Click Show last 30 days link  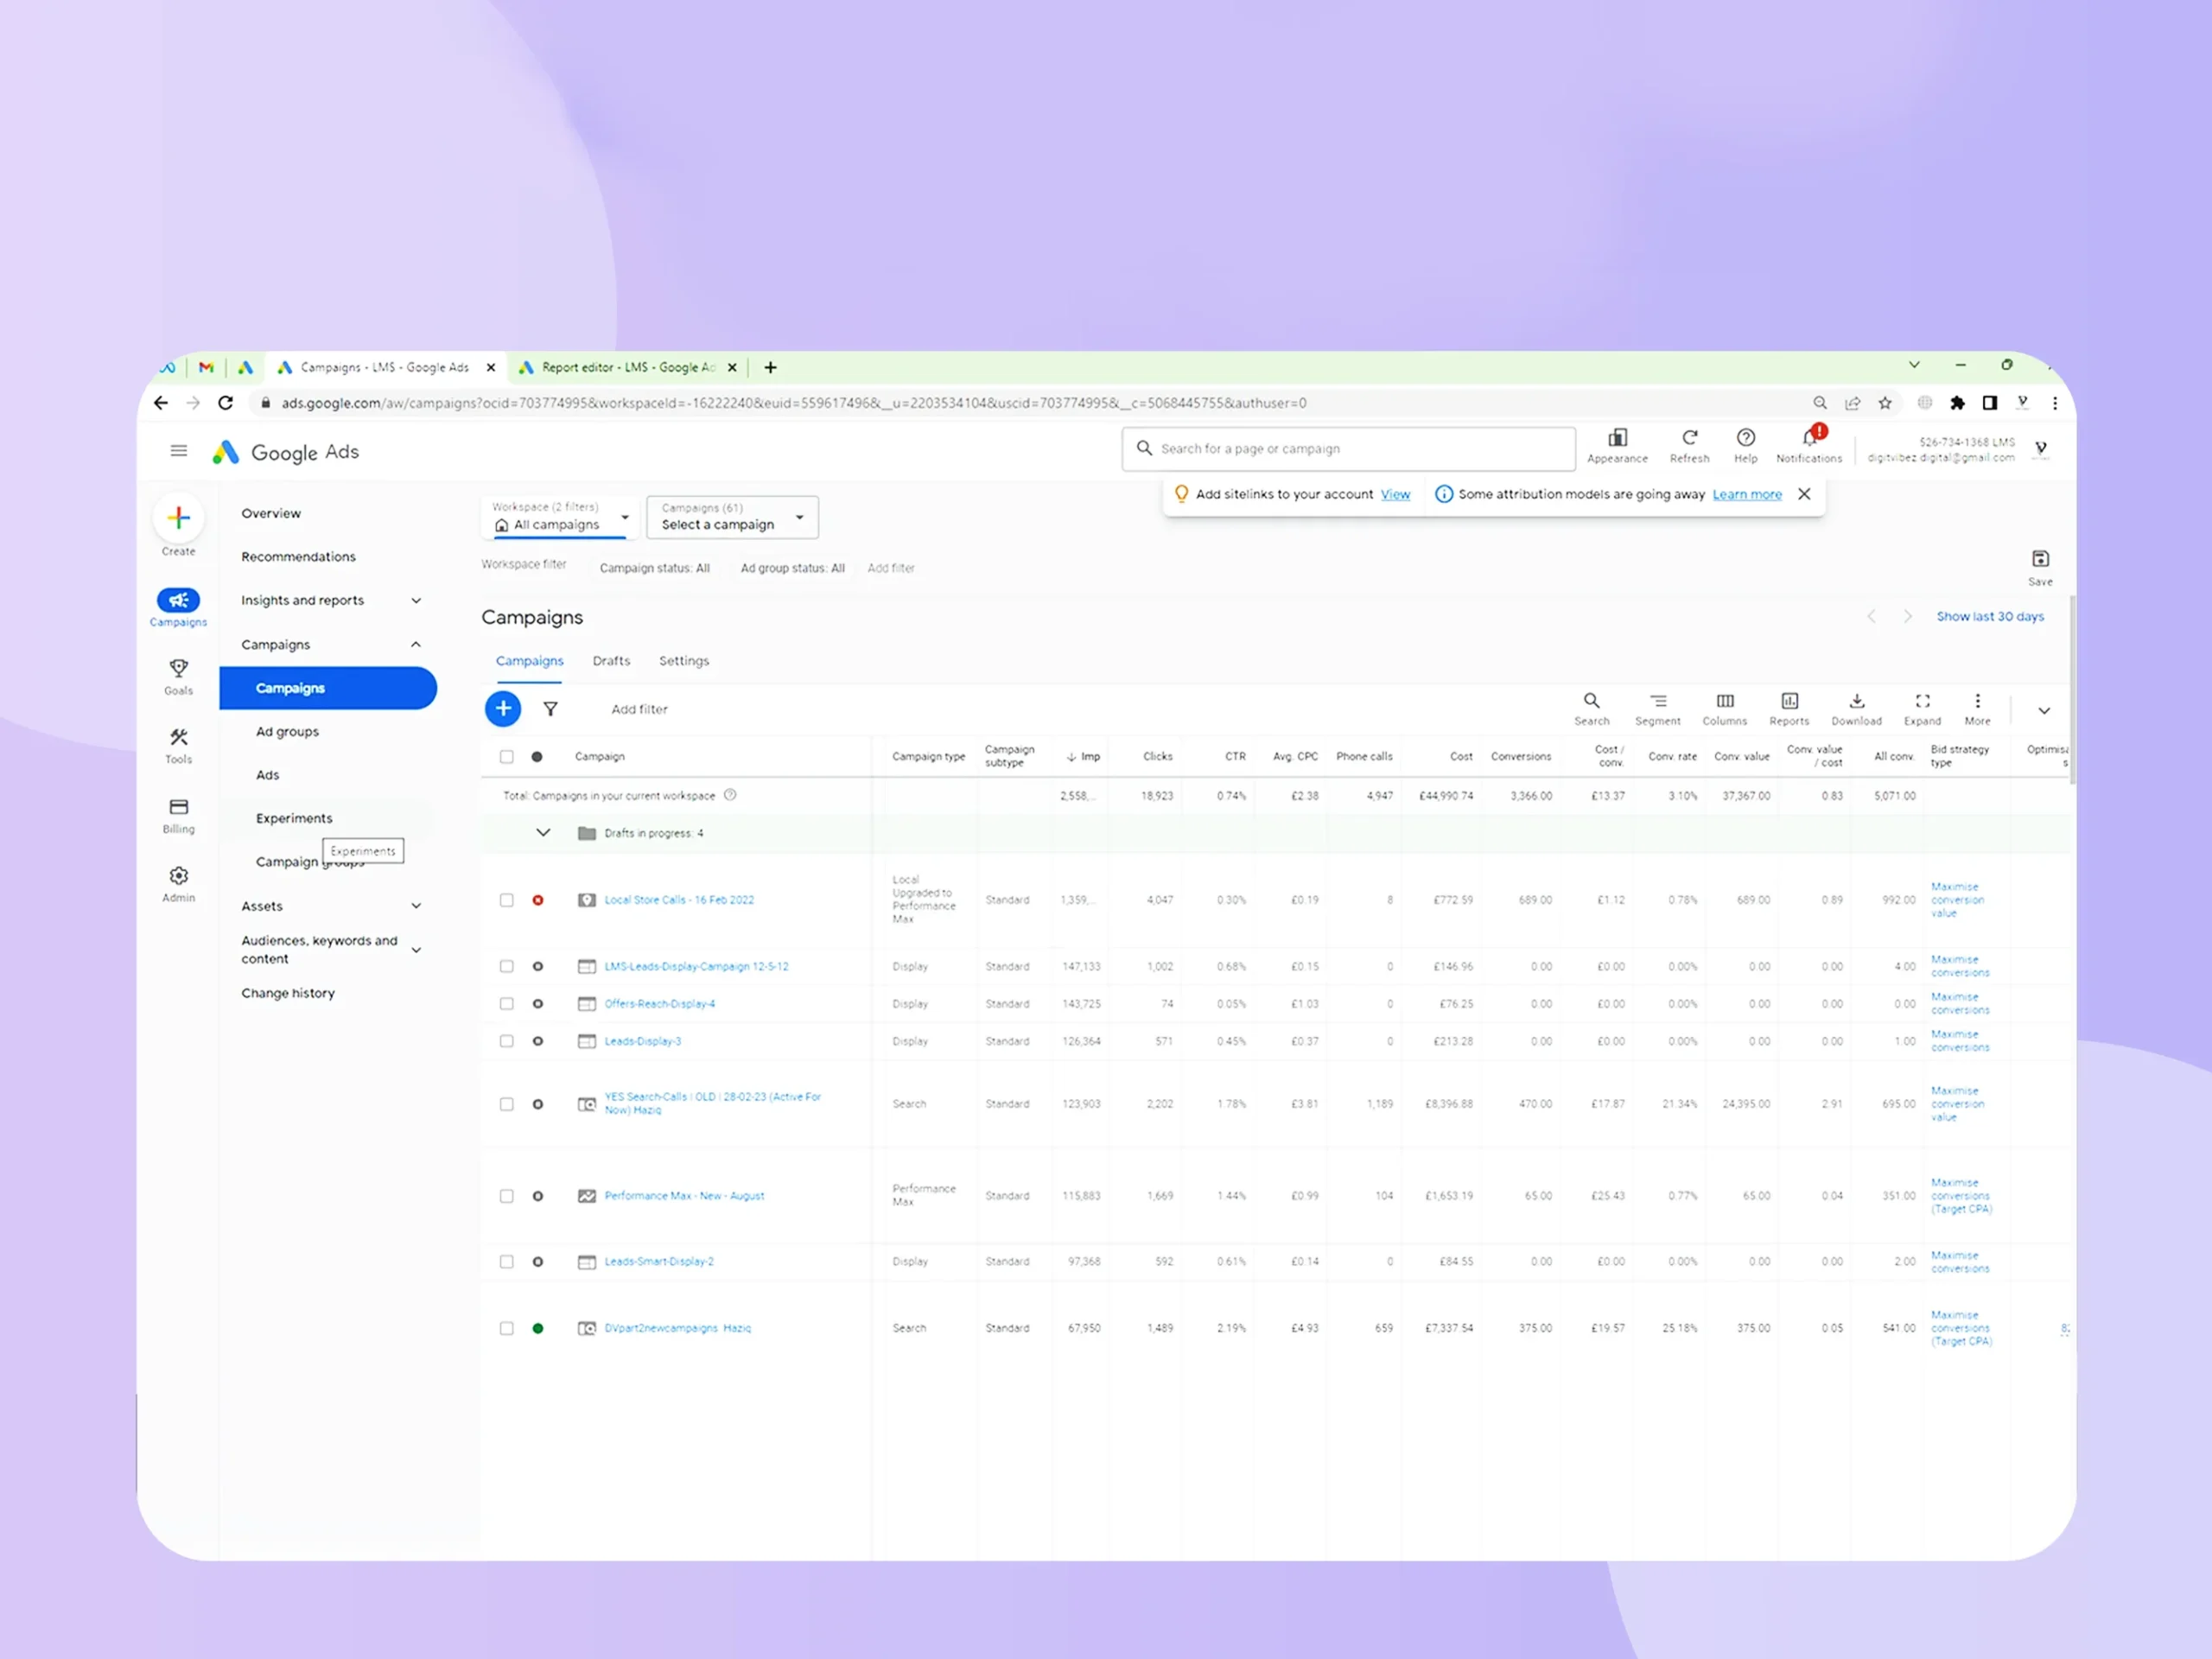[x=1989, y=617]
